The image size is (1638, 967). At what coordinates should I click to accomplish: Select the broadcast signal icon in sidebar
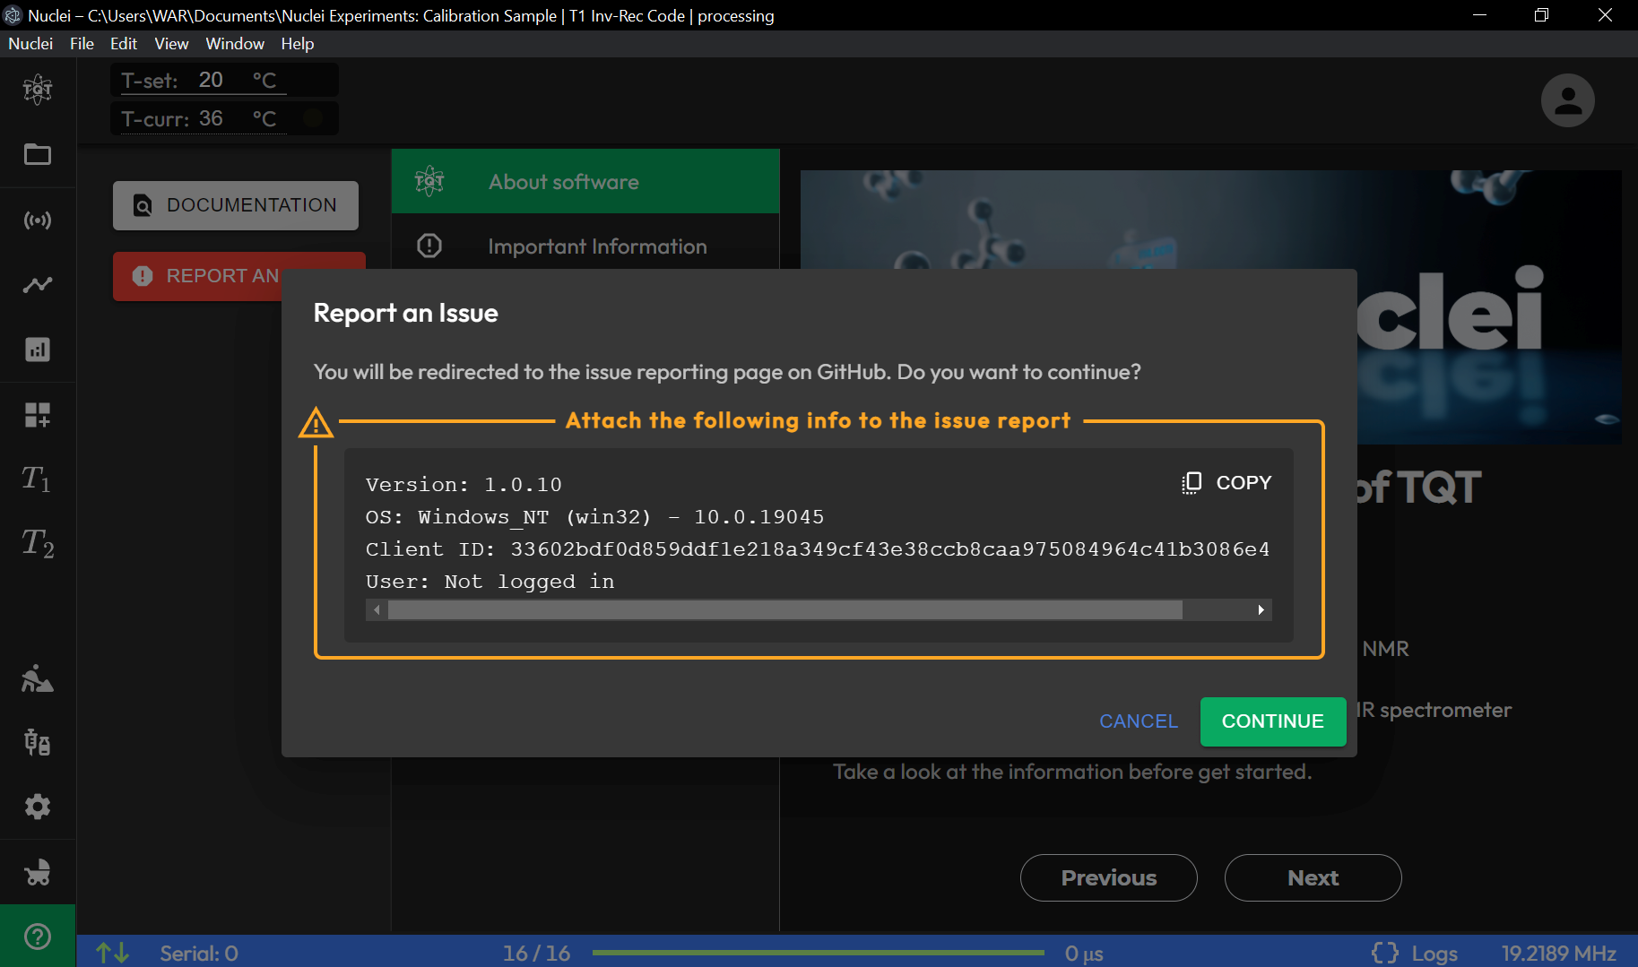(38, 220)
